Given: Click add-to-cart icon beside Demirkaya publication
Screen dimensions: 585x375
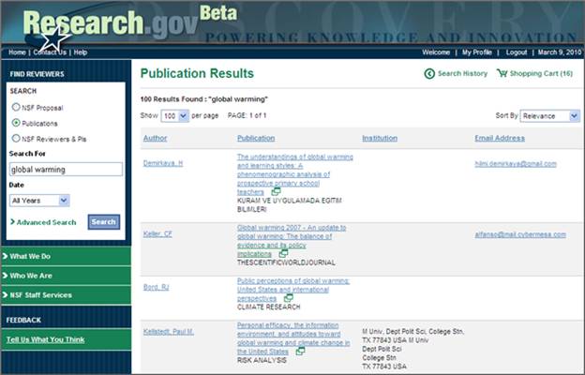Looking at the screenshot, I should pyautogui.click(x=276, y=191).
